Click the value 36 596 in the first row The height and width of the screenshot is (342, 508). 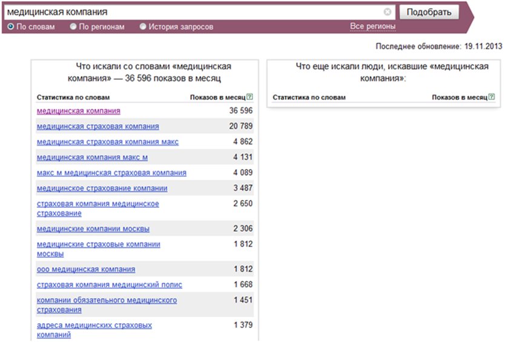[x=241, y=111]
